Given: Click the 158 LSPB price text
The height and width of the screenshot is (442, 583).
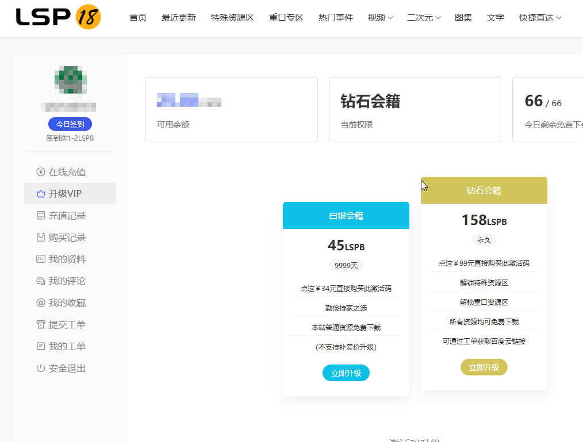Looking at the screenshot, I should tap(484, 220).
